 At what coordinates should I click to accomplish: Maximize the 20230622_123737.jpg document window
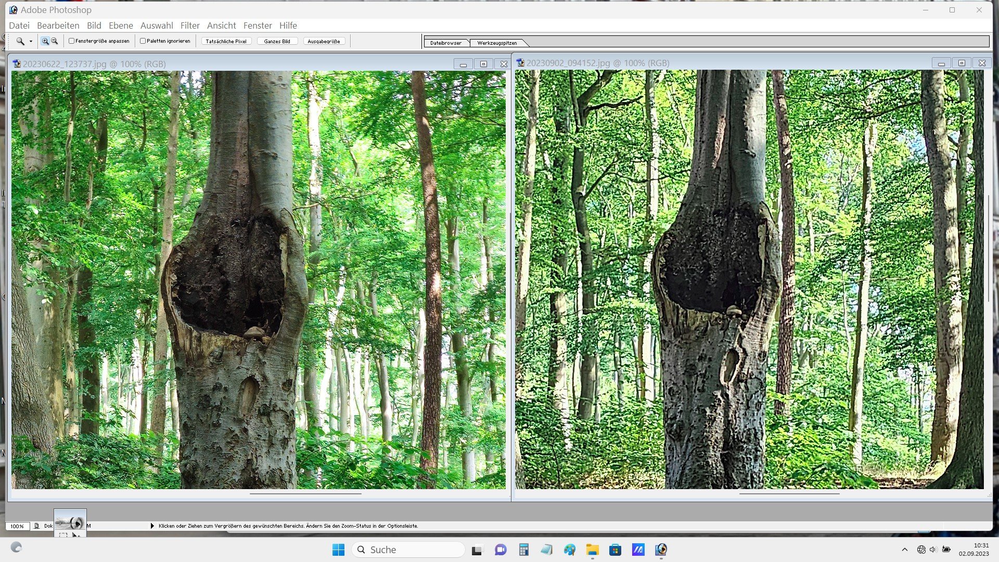483,64
